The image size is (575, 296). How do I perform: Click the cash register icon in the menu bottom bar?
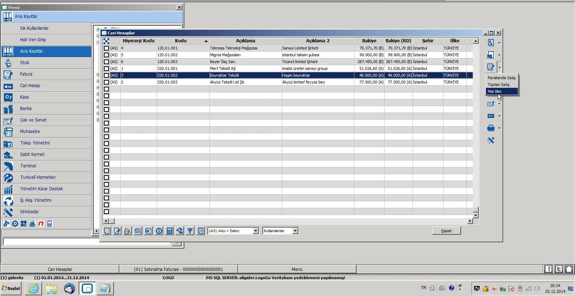pyautogui.click(x=32, y=224)
